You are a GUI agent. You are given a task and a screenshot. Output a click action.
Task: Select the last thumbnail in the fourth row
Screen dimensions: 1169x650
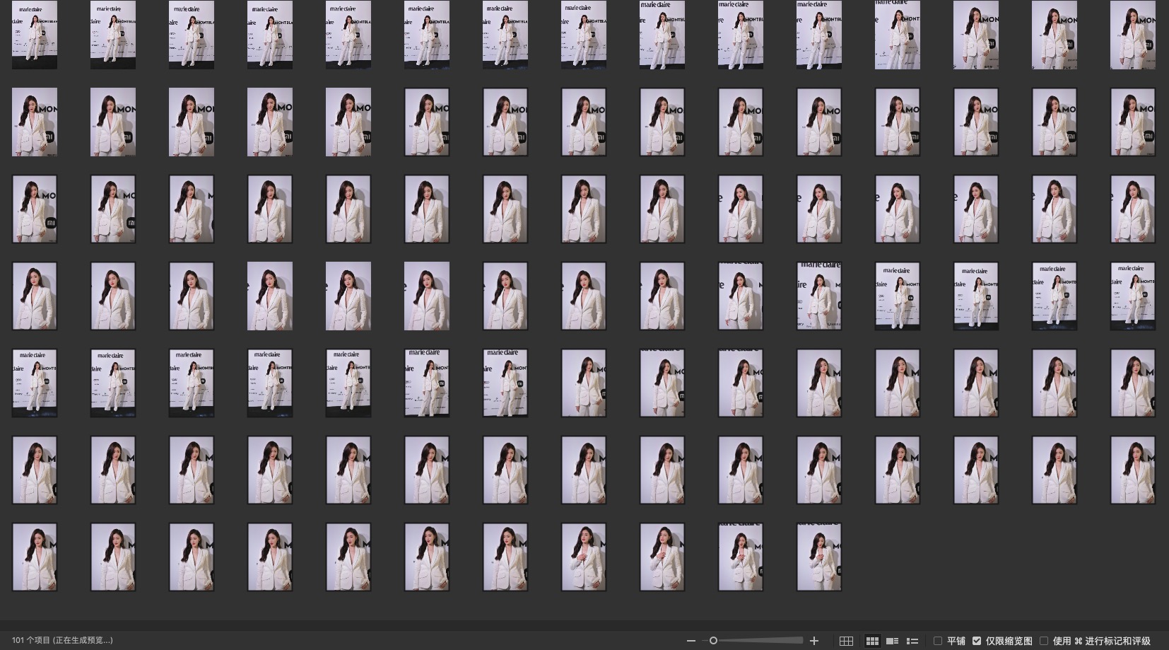coord(1132,296)
